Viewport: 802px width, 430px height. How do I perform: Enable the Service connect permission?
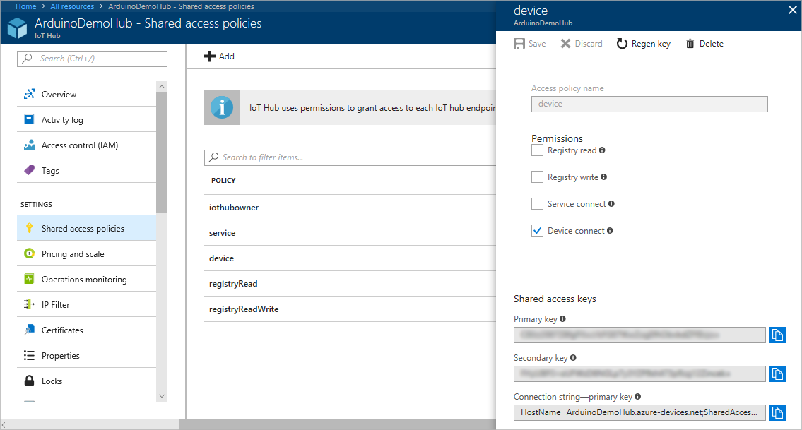point(537,203)
